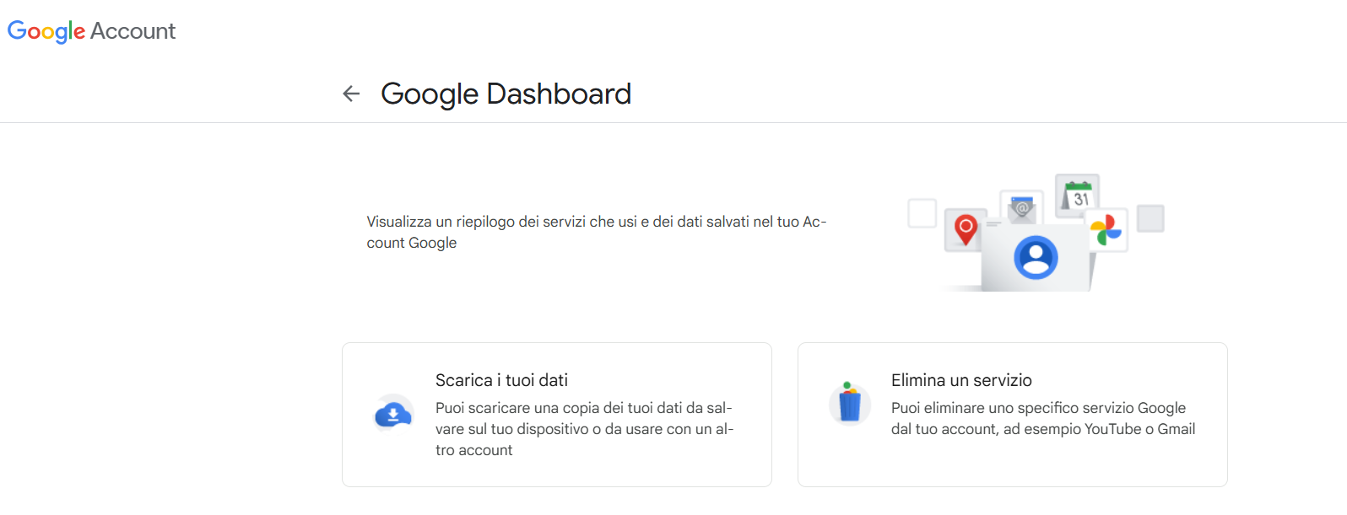The width and height of the screenshot is (1347, 515).
Task: Click the back arrow beside Google Dashboard
Action: click(x=351, y=94)
